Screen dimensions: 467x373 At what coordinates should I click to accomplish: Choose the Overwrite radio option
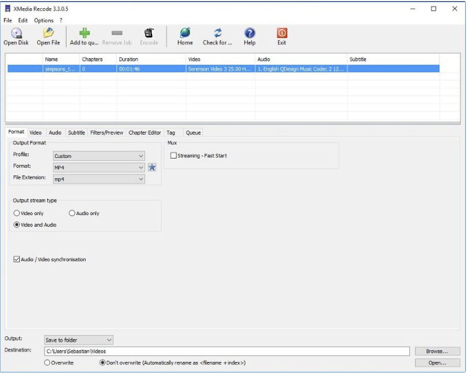click(x=47, y=363)
